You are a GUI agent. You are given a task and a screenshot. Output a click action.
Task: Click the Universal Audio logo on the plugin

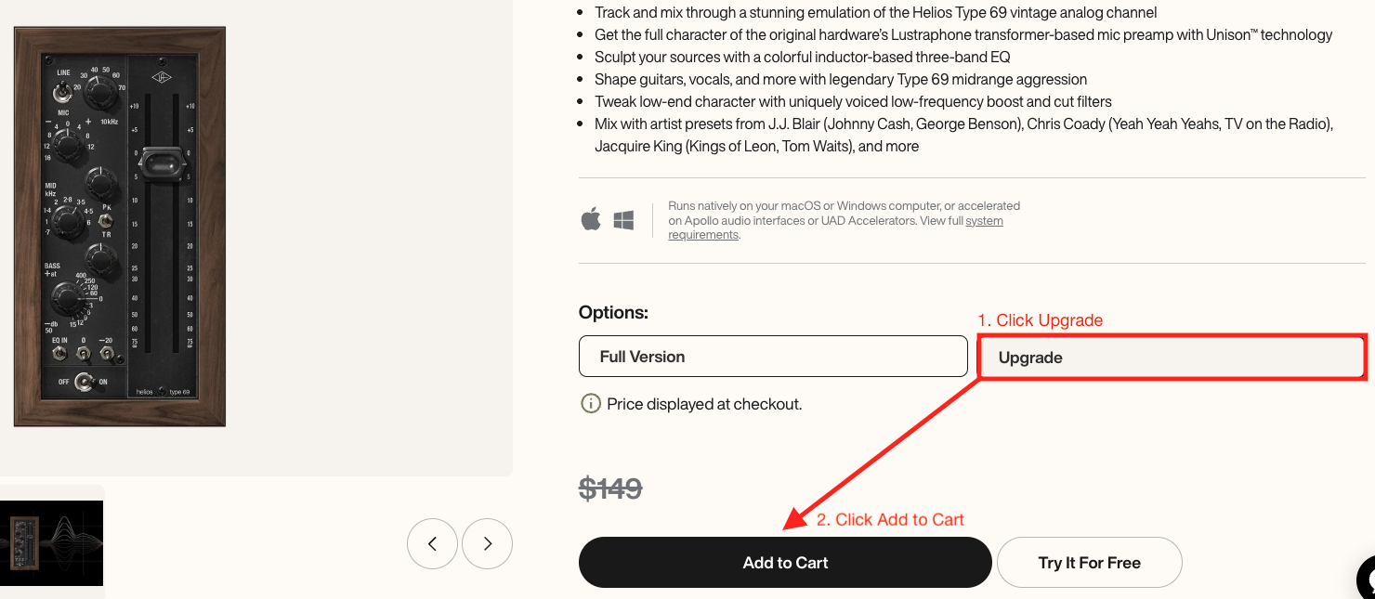163,78
